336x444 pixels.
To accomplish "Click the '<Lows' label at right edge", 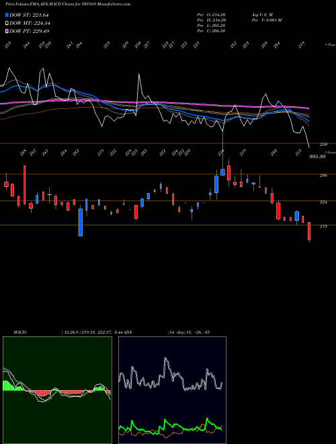I will point(330,152).
